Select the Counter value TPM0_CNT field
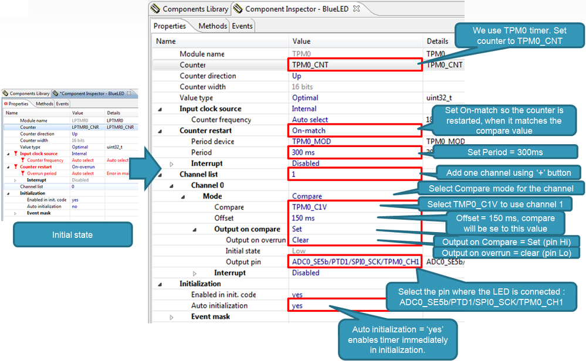Image resolution: width=586 pixels, height=361 pixels. tap(355, 64)
